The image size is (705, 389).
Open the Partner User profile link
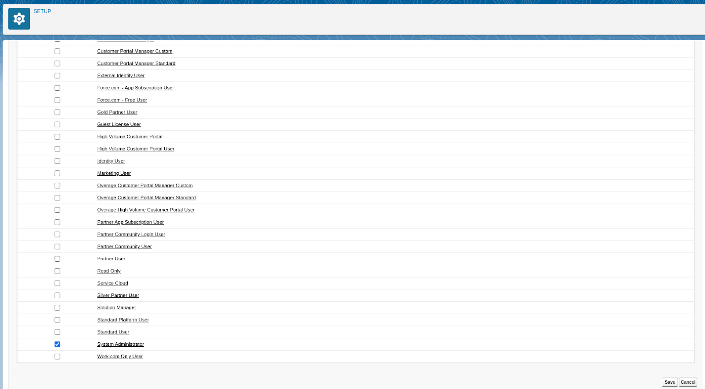pos(111,259)
